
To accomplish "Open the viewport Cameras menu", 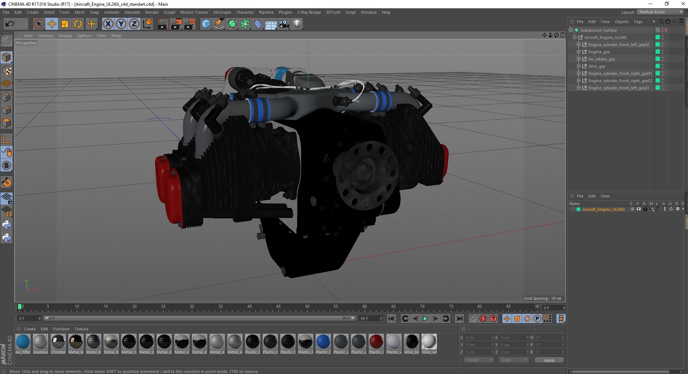I will [45, 36].
